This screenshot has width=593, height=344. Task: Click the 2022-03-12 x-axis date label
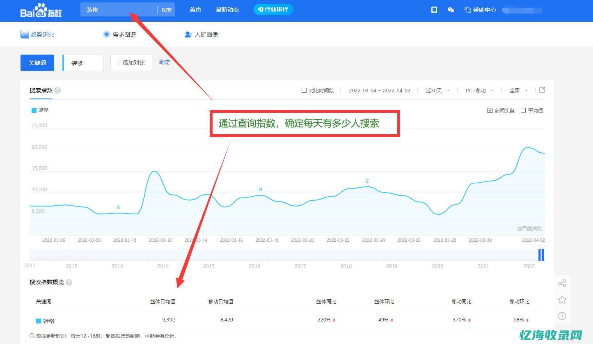160,240
